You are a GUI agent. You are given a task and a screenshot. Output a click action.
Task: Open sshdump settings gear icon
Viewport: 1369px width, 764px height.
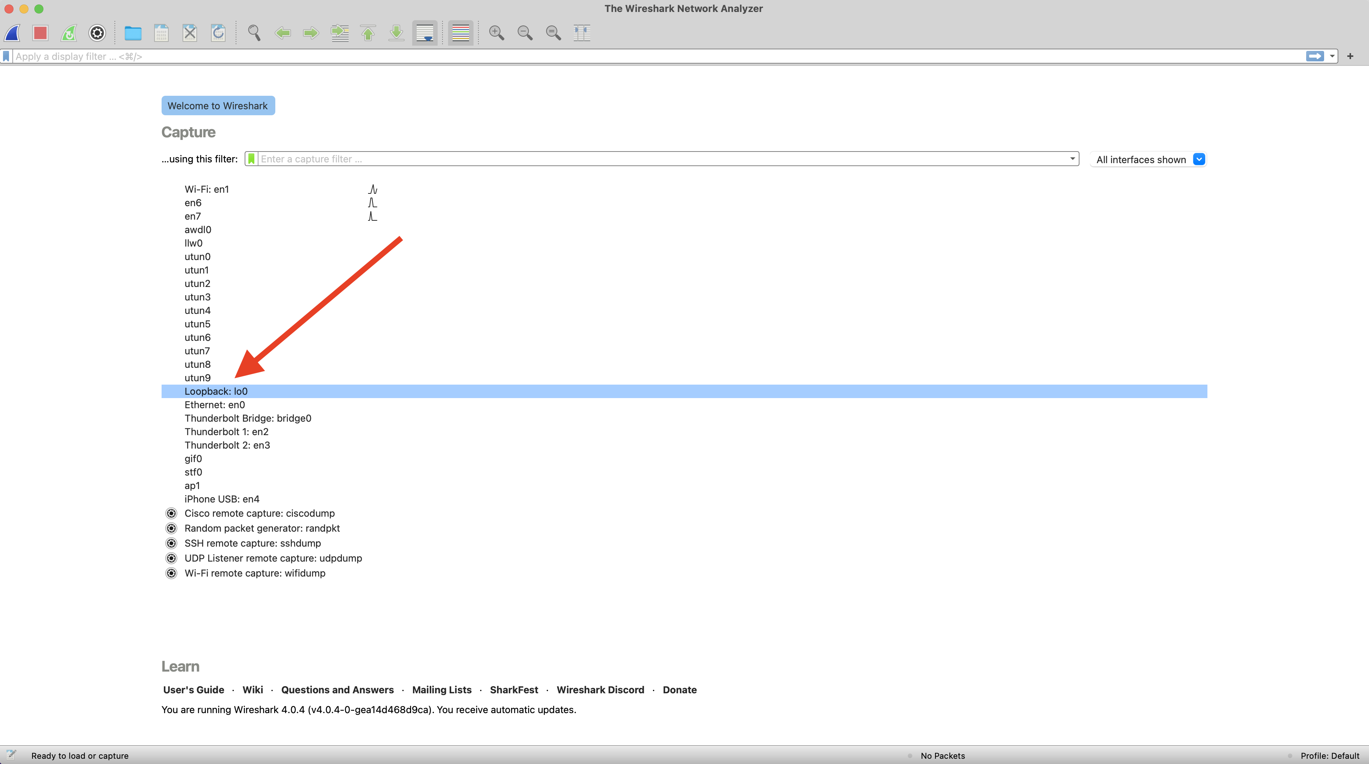tap(171, 543)
